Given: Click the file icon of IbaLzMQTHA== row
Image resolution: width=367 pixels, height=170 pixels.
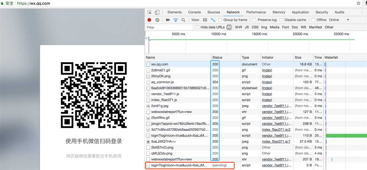Looking at the screenshot, I should tap(148, 141).
